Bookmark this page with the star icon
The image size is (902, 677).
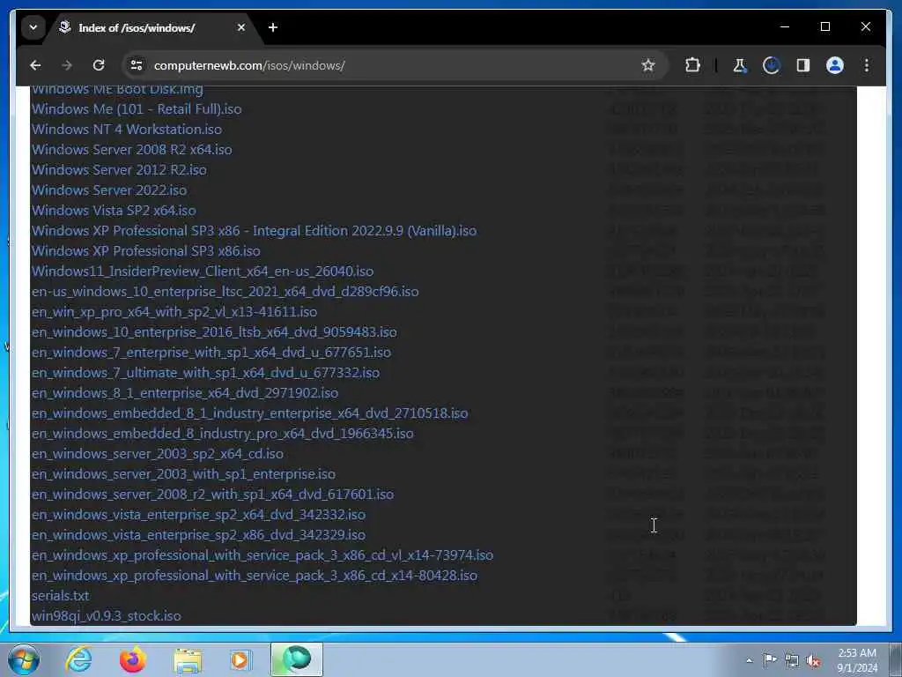pos(648,65)
